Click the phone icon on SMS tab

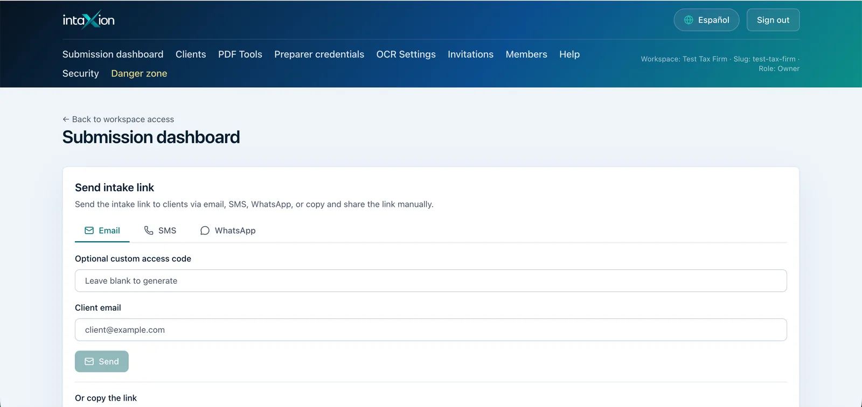click(149, 230)
